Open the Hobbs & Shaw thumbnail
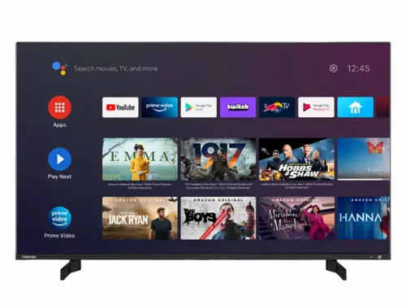The height and width of the screenshot is (305, 406). pos(296,159)
